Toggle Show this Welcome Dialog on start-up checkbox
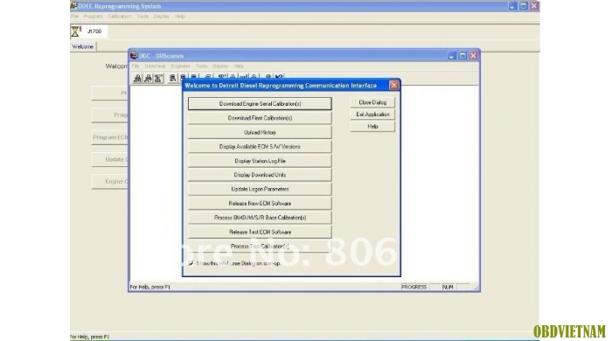 (191, 263)
